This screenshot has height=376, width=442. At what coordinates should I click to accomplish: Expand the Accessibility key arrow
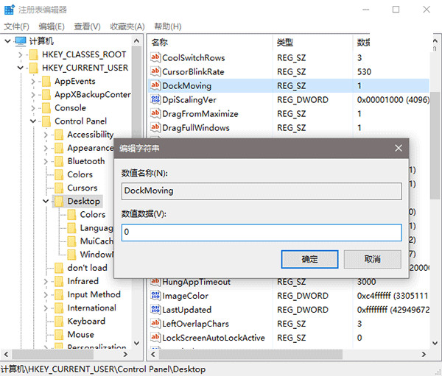[46, 135]
